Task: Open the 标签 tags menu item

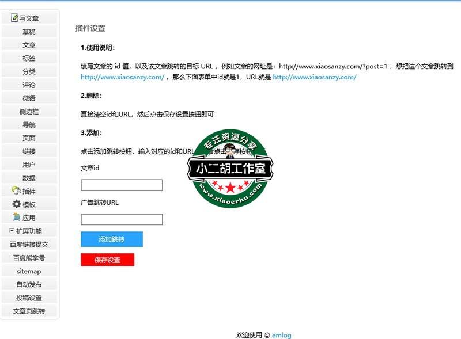Action: tap(29, 58)
